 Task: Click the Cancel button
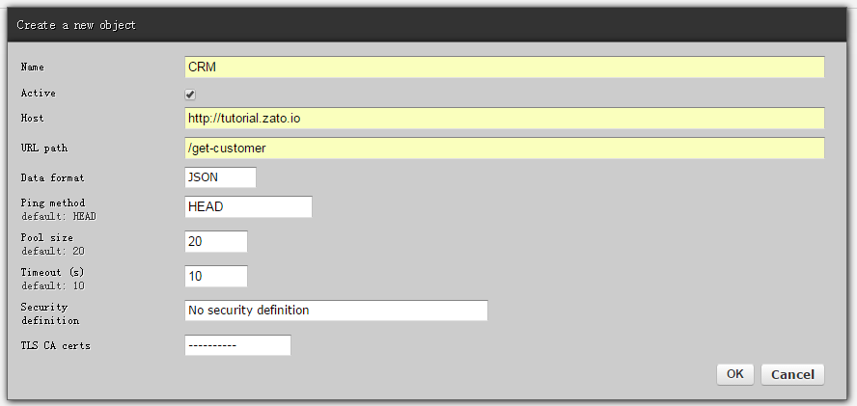click(x=792, y=374)
